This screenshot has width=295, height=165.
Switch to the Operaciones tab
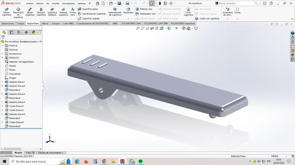coord(7,23)
